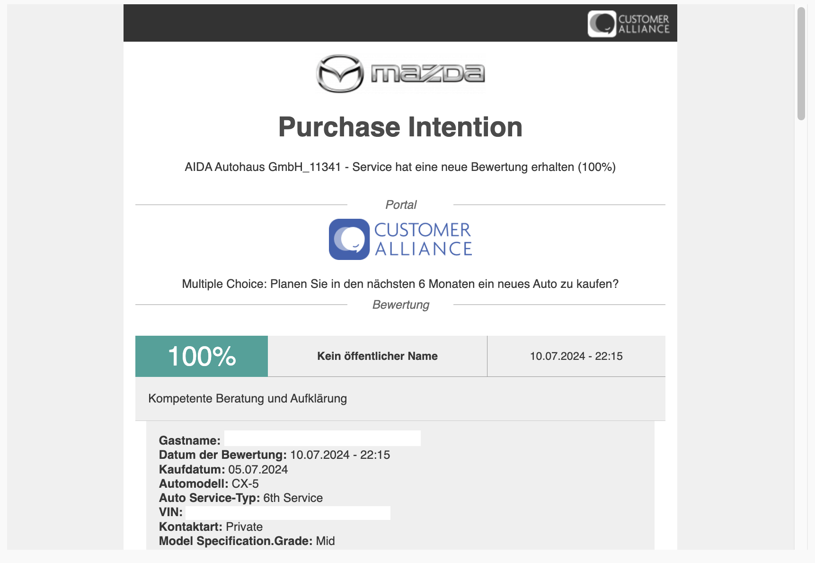This screenshot has width=815, height=563.
Task: Click the Datum der Bewertung line
Action: (275, 455)
